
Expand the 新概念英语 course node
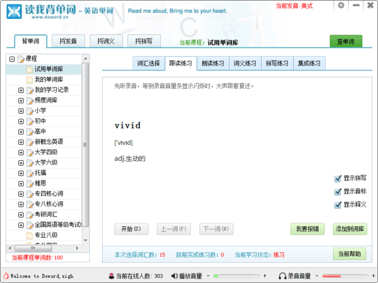21,142
